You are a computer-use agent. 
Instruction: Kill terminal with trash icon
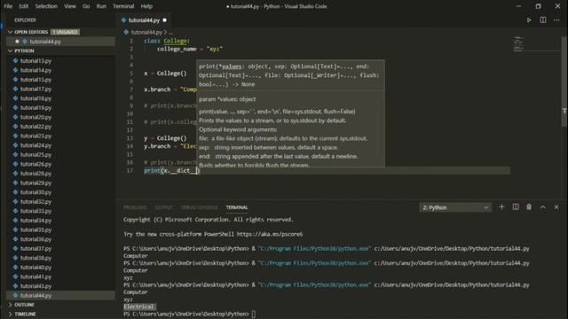(x=529, y=206)
